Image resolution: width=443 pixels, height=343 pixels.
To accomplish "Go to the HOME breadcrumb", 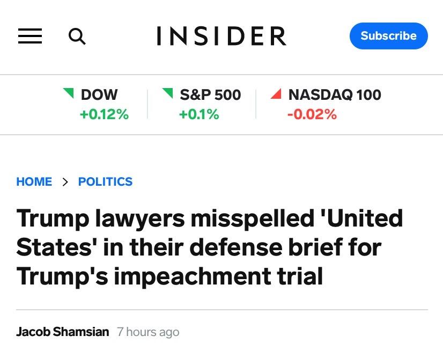I will [34, 181].
